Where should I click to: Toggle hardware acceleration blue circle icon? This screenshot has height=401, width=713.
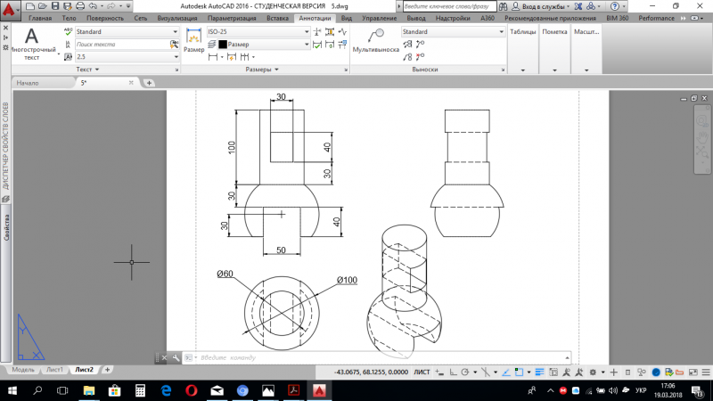(656, 372)
